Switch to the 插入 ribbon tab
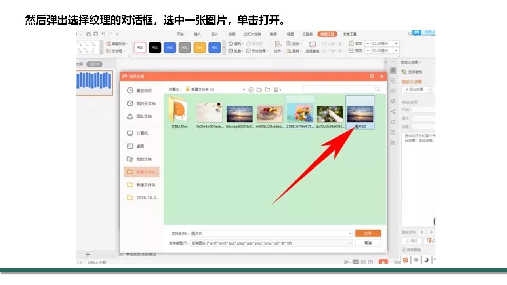507x285 pixels. [197, 34]
